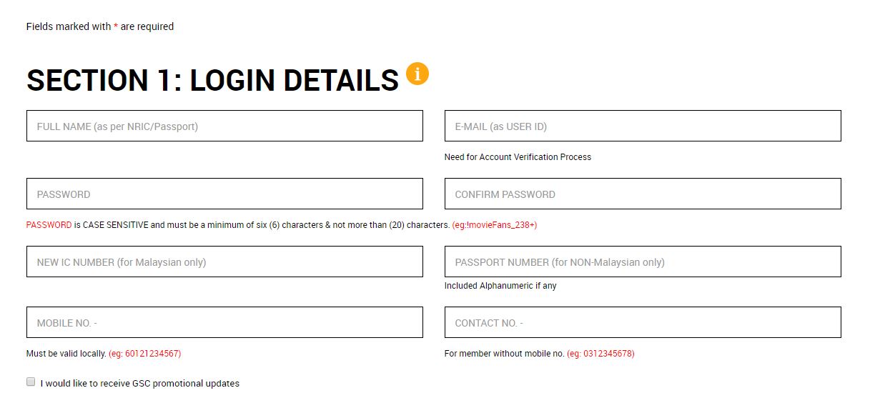Click the 'Section 1: Login Details' heading
The width and height of the screenshot is (880, 413).
tap(212, 81)
